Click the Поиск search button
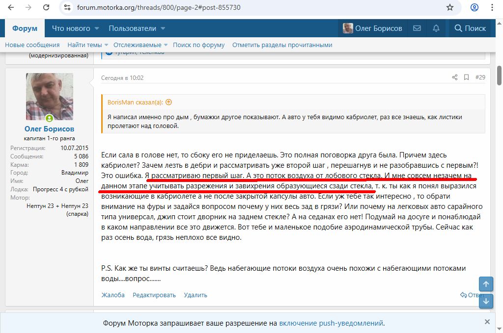The width and height of the screenshot is (503, 333). coord(470,28)
